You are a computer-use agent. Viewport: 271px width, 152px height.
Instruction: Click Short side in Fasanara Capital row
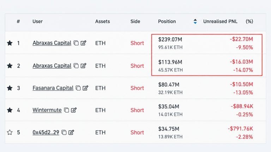tap(137, 88)
